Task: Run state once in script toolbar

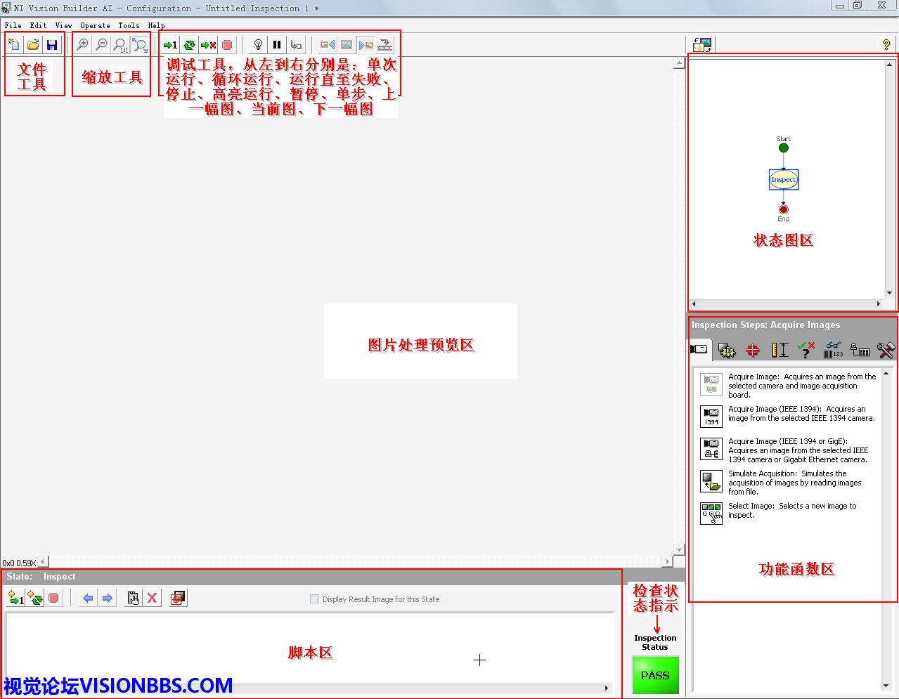Action: [15, 598]
